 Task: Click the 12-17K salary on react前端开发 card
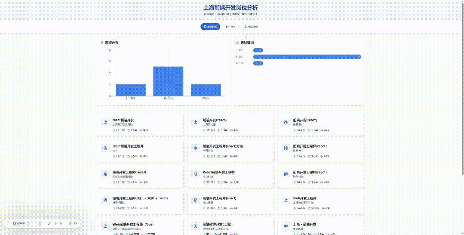[119, 130]
